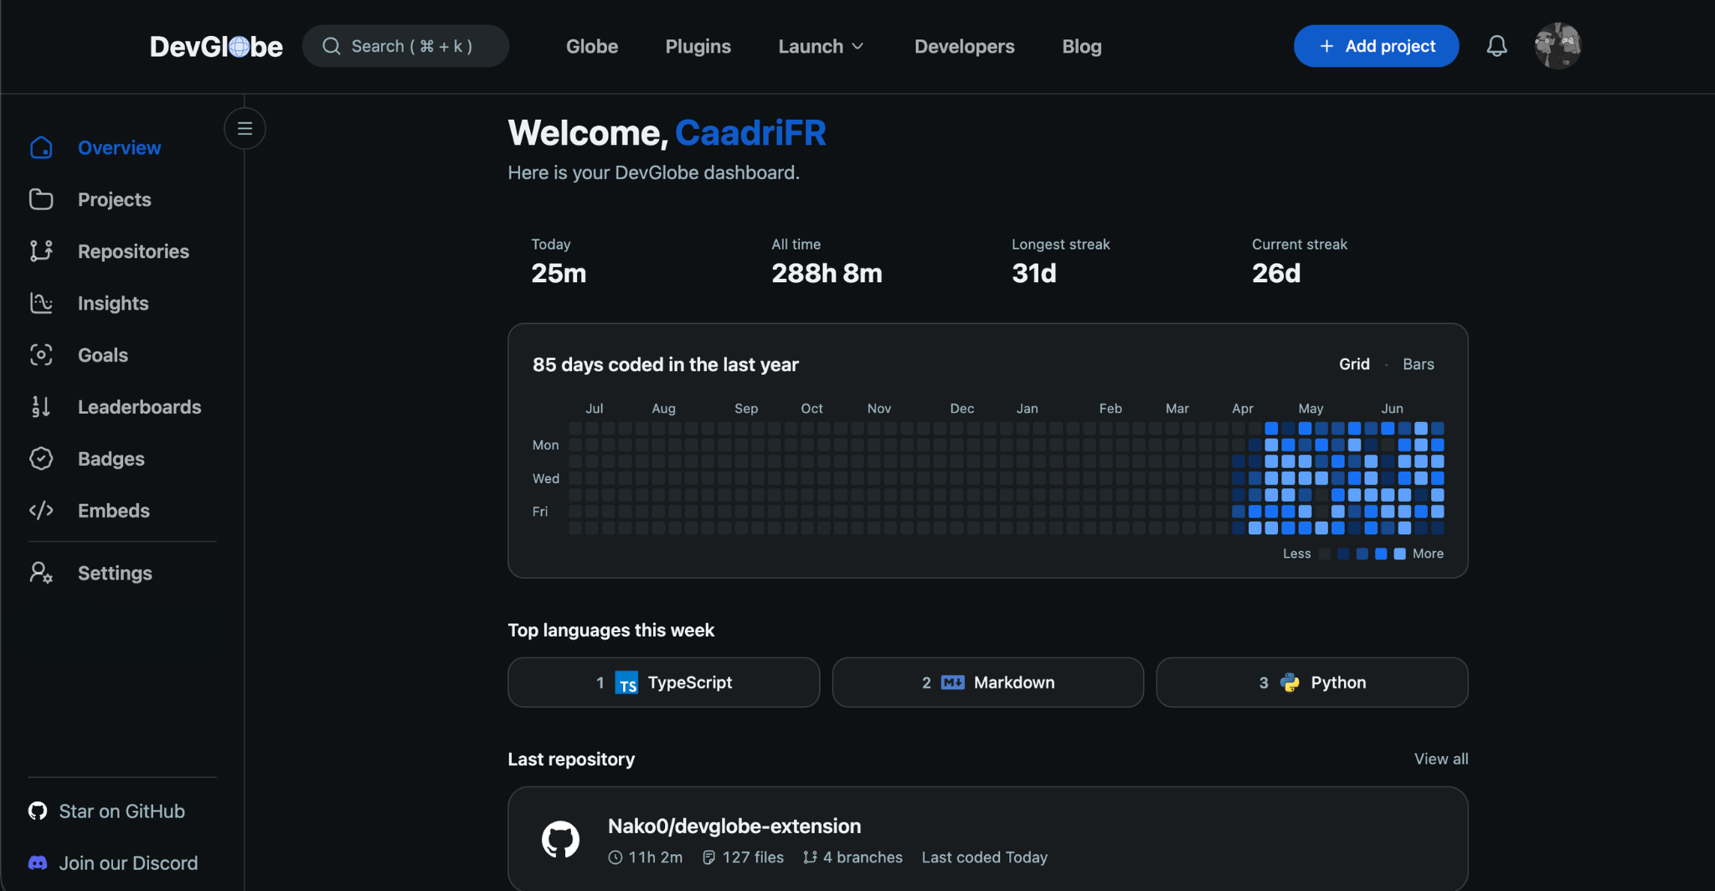Image resolution: width=1715 pixels, height=891 pixels.
Task: Collapse the sidebar with hamburger button
Action: click(x=245, y=128)
